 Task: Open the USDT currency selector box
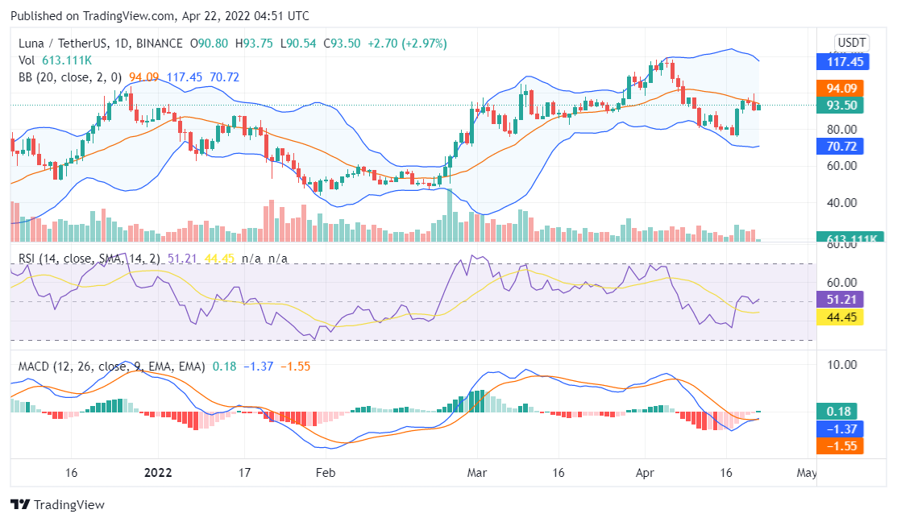pos(851,43)
